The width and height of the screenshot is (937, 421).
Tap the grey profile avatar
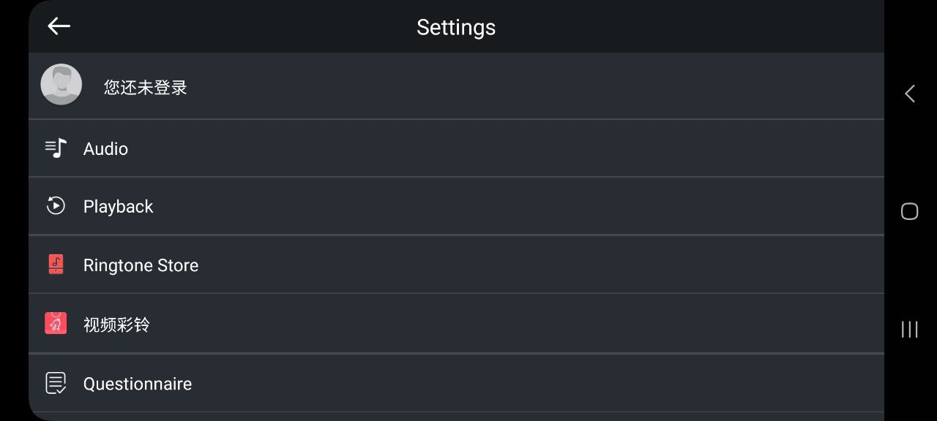click(61, 84)
